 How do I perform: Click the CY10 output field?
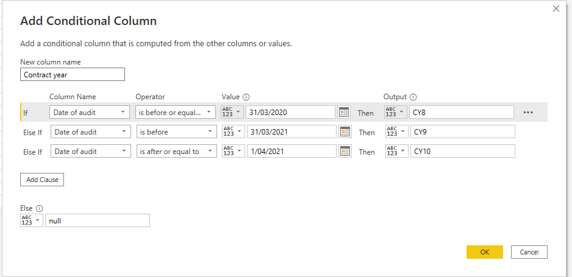tap(463, 151)
